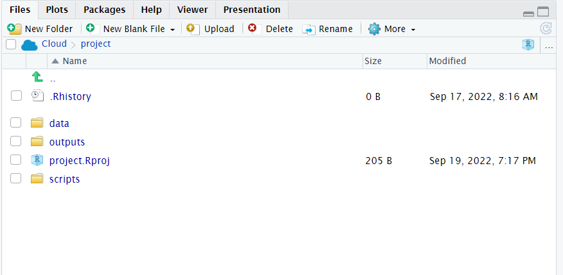Go up to parent directory arrow
563x275 pixels.
[37, 78]
